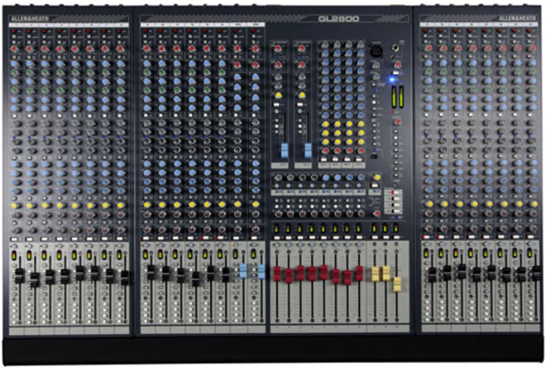Screen dimensions: 551x369
Task: Select the first yellow master fader
Action: coord(376,274)
